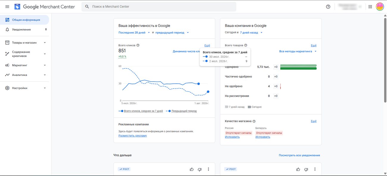
Task: Toggle Предыдущий период chart legend
Action: tap(181, 111)
